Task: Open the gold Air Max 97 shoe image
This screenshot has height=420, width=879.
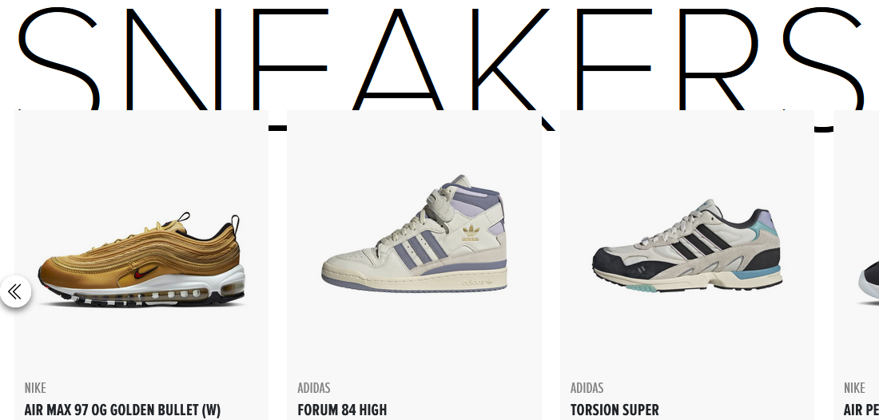Action: pos(141,260)
